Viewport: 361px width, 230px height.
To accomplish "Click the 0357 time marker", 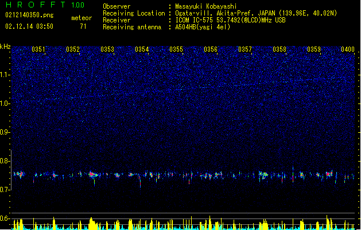I will [245, 49].
